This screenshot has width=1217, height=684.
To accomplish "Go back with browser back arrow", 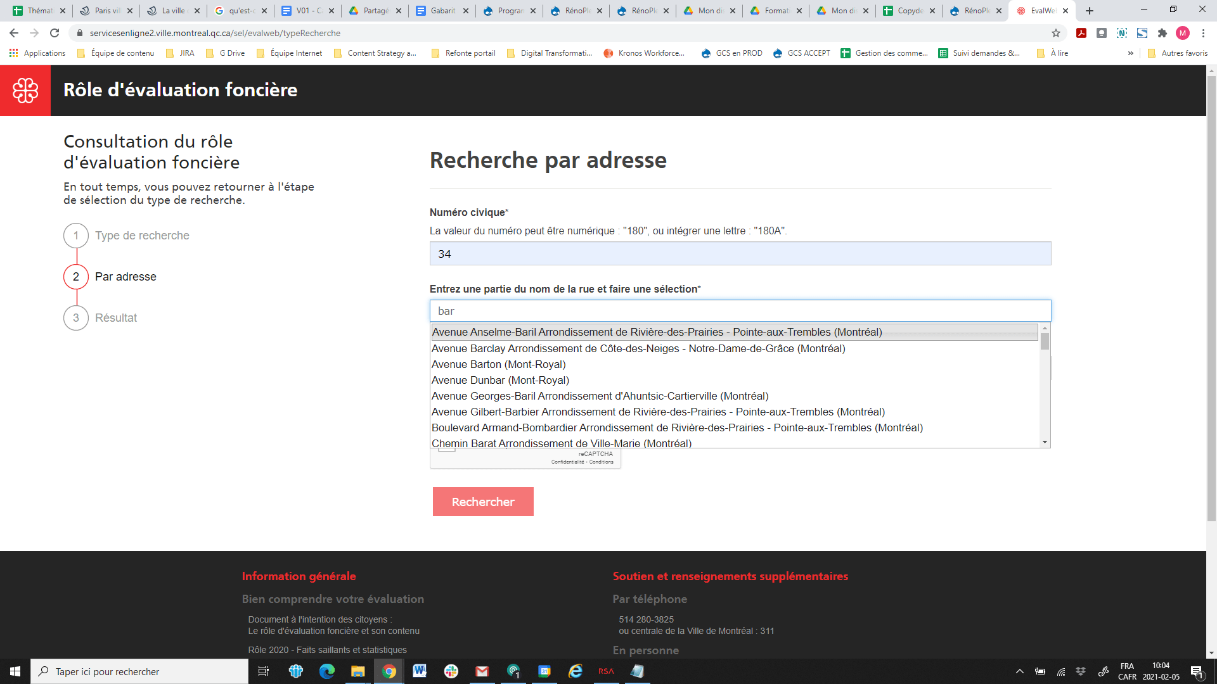I will pyautogui.click(x=14, y=33).
